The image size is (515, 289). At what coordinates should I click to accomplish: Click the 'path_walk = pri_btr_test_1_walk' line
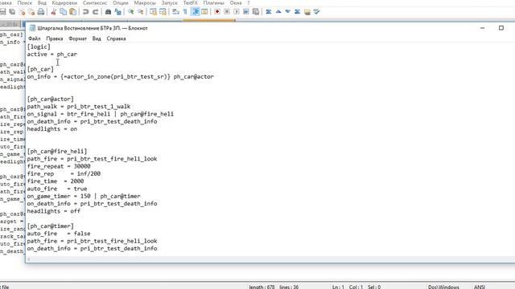[79, 106]
